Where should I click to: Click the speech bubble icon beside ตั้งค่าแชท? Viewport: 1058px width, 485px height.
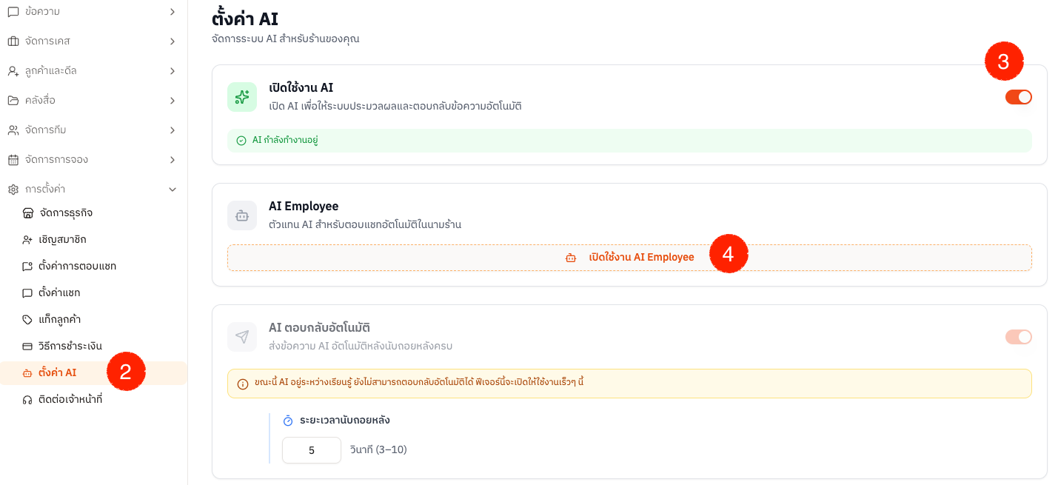click(x=28, y=293)
